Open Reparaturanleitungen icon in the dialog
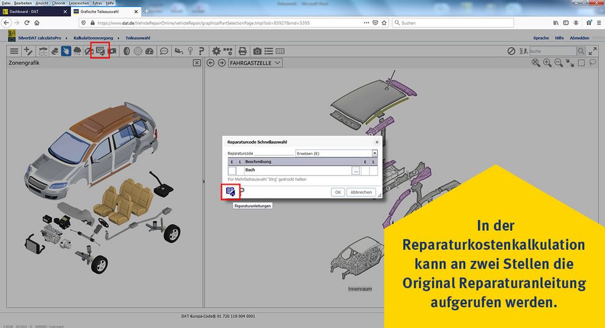Screen dimensions: 605x328 [230, 192]
